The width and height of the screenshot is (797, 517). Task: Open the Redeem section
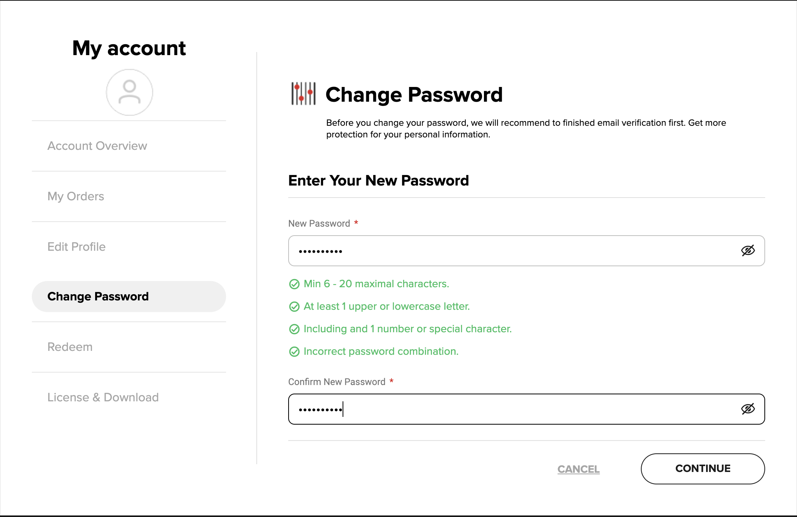(70, 347)
